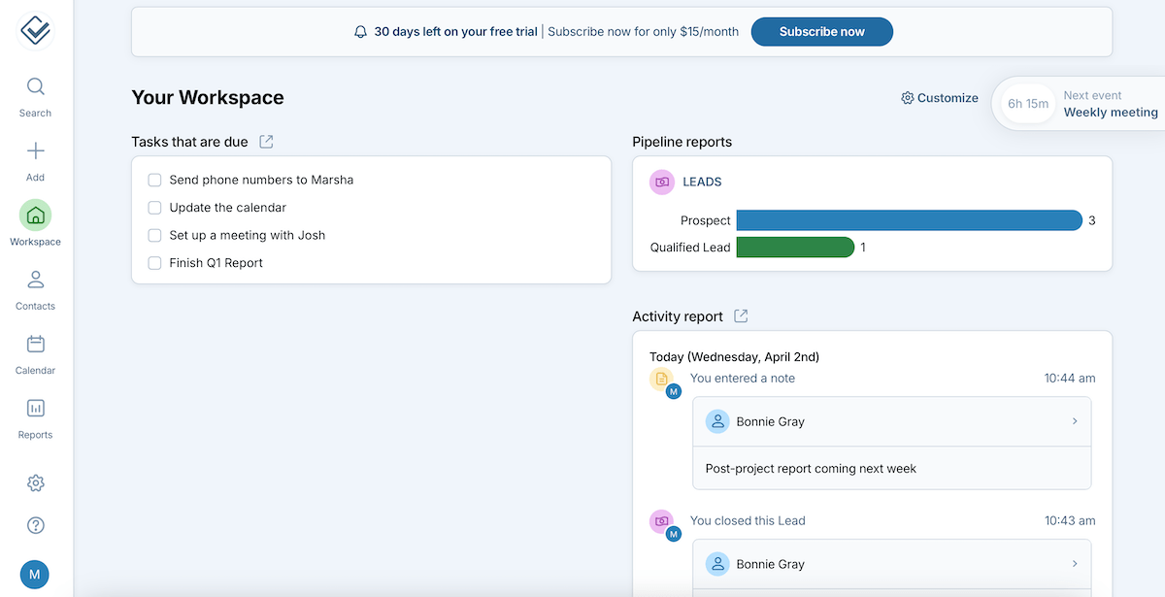Click the Customize button
This screenshot has width=1165, height=597.
coord(940,98)
